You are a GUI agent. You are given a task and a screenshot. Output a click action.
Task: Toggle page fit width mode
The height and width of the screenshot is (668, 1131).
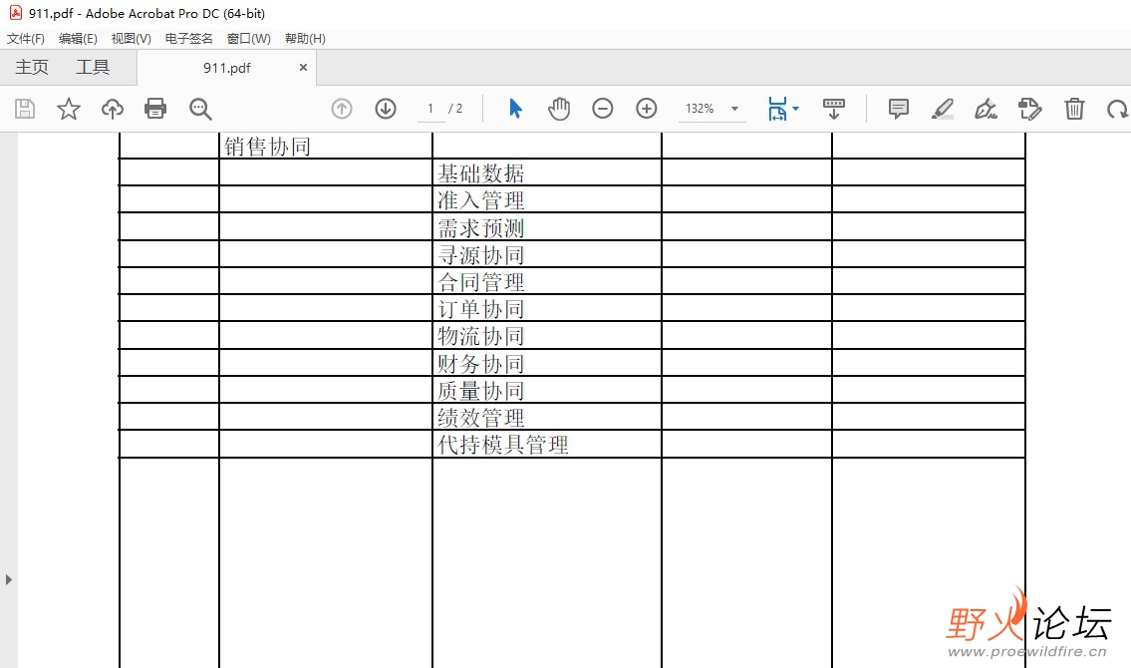coord(777,109)
